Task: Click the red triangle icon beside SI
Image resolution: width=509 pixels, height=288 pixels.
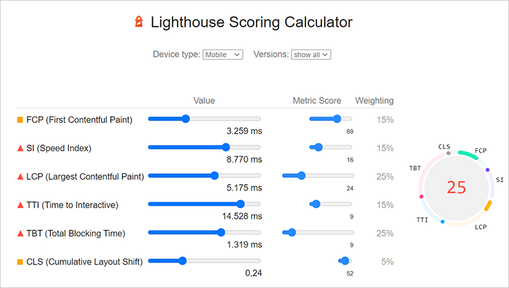Action: coord(20,148)
